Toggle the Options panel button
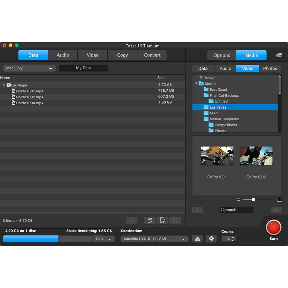Screen dimensions: 288x288 point(221,55)
